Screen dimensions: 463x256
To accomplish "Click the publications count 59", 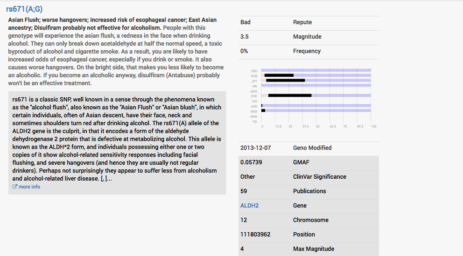I will tap(243, 191).
